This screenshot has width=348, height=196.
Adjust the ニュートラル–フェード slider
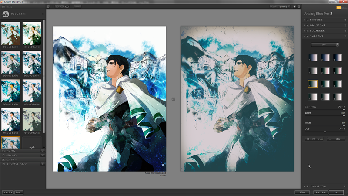click(325, 110)
